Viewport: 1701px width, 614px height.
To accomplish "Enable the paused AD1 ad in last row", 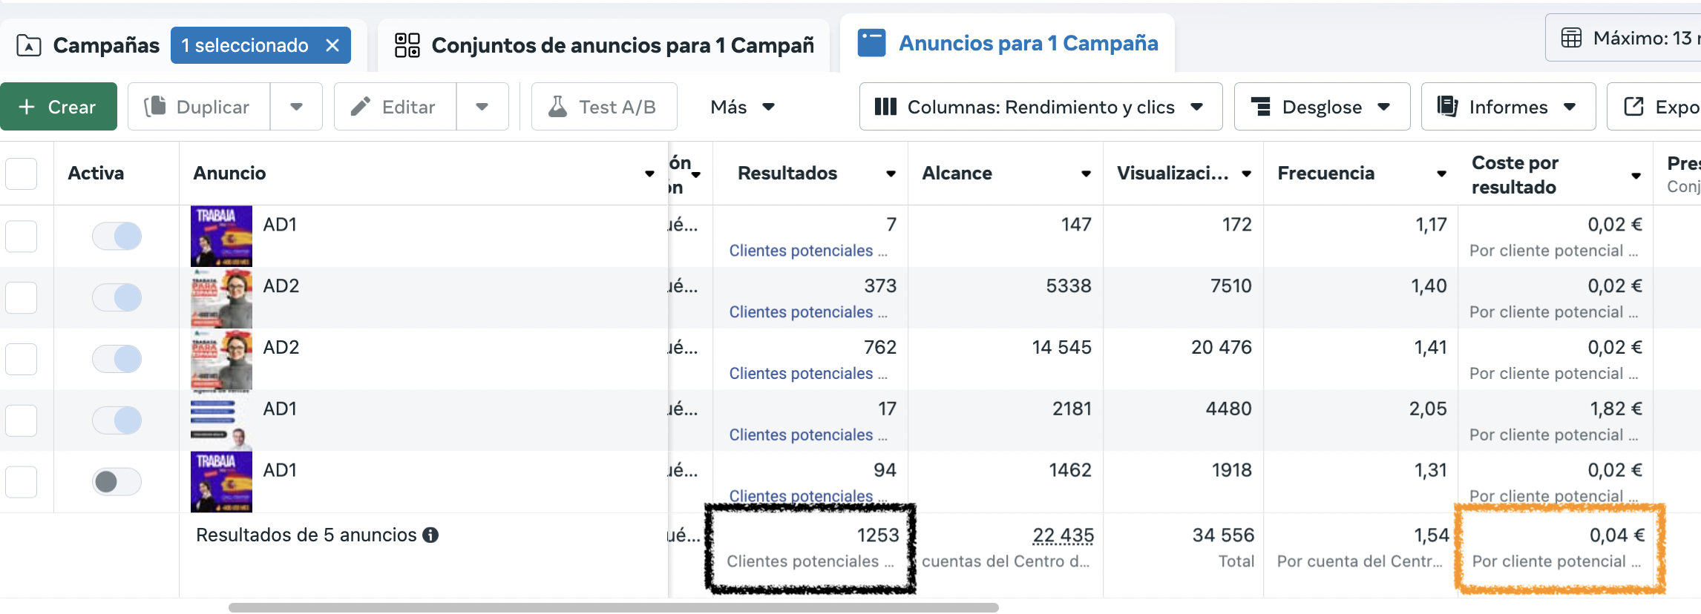I will tap(117, 482).
